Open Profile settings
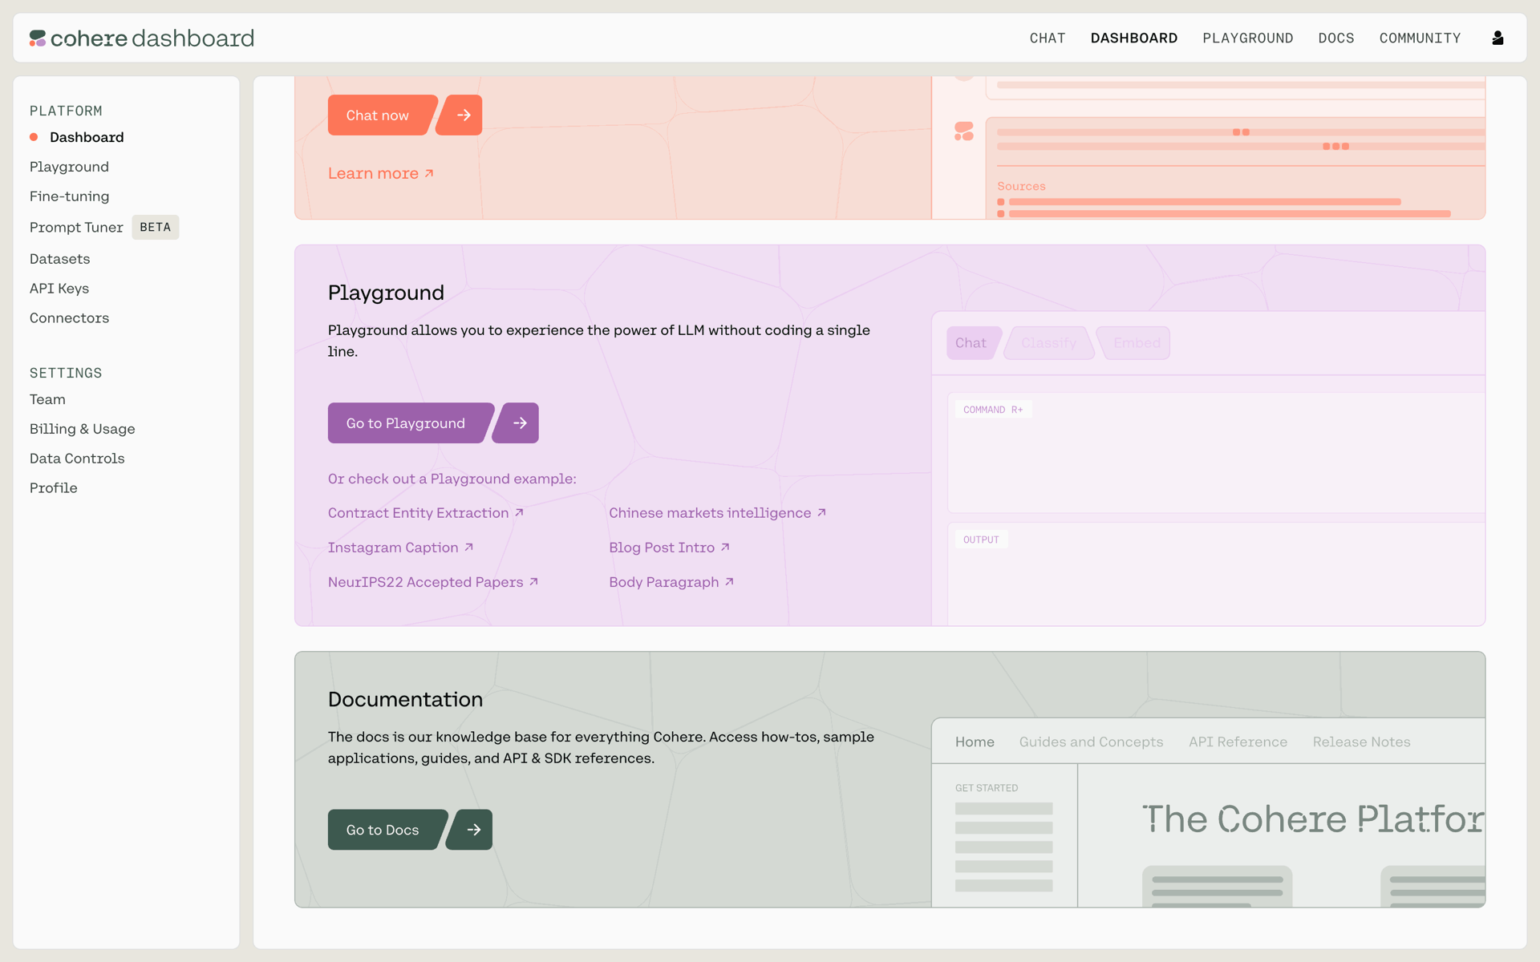1540x962 pixels. point(53,488)
